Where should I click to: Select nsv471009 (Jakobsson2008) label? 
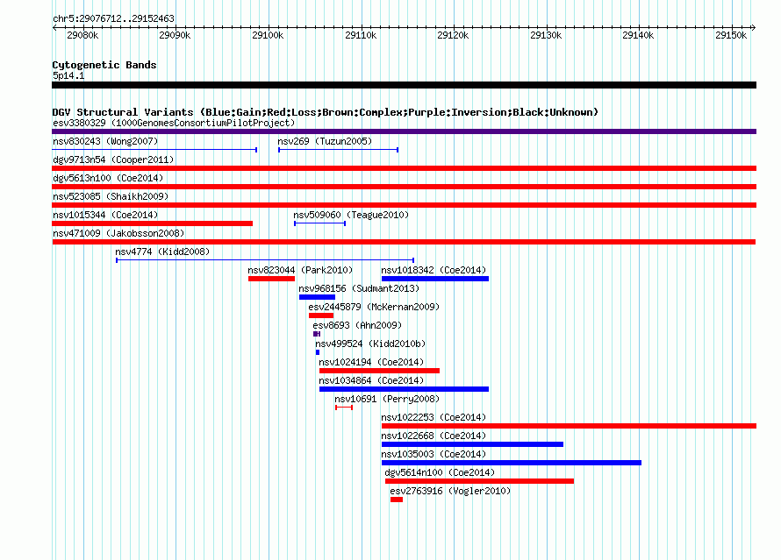[x=118, y=233]
